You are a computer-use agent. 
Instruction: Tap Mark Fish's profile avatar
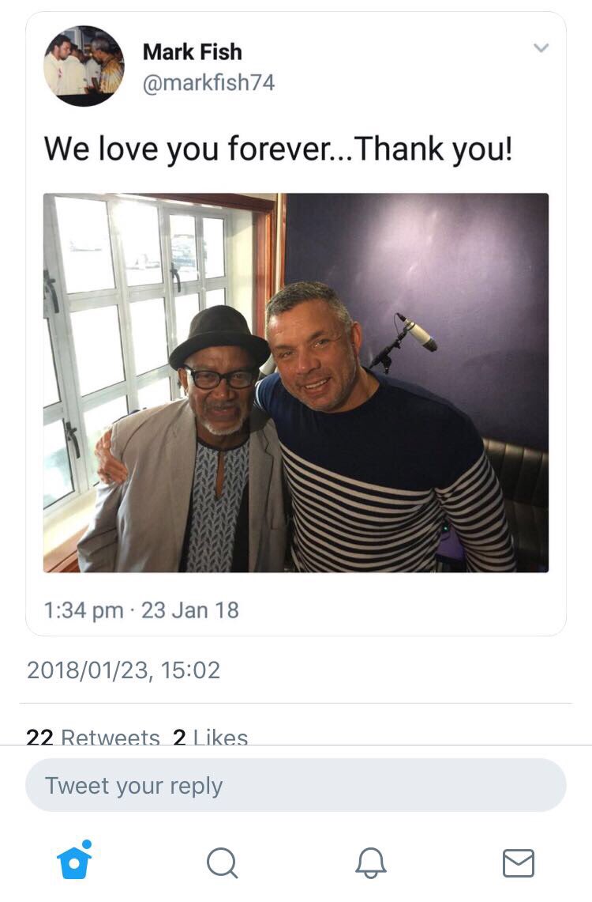(84, 66)
